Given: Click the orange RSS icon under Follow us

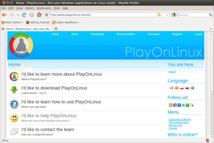Looking at the screenshot, I should point(170,105).
